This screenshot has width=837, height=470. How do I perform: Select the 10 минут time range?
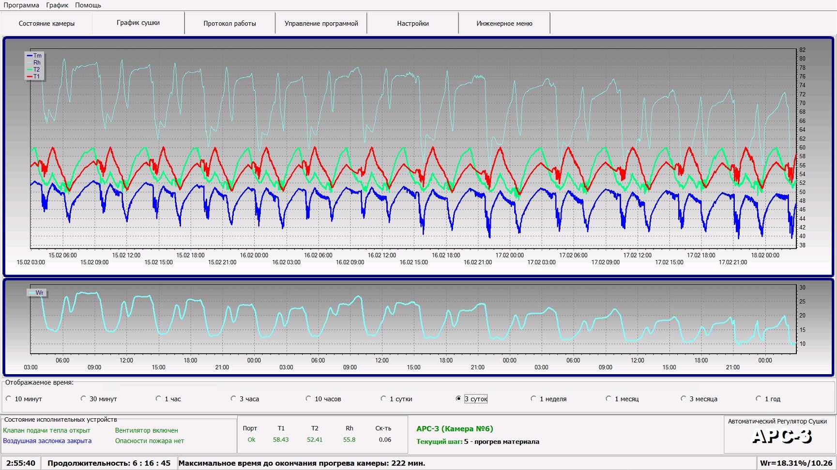pos(9,399)
